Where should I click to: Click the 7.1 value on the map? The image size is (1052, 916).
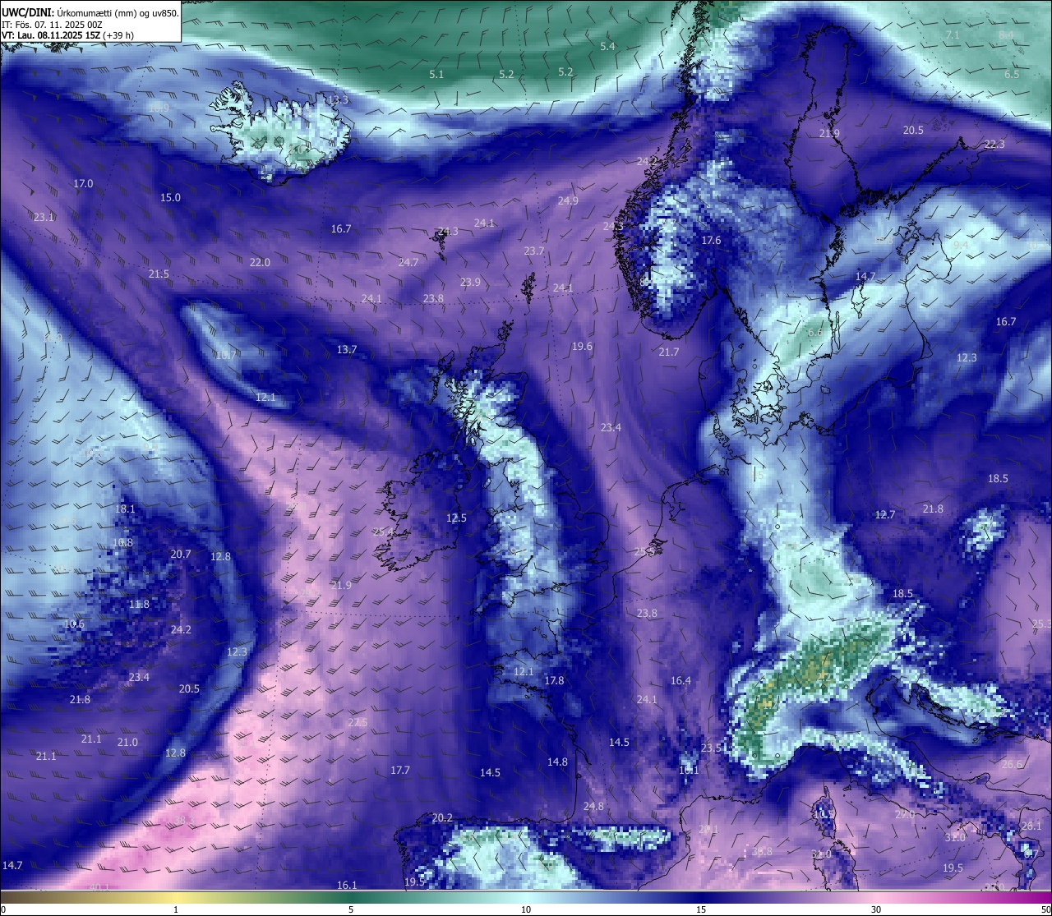tap(953, 35)
